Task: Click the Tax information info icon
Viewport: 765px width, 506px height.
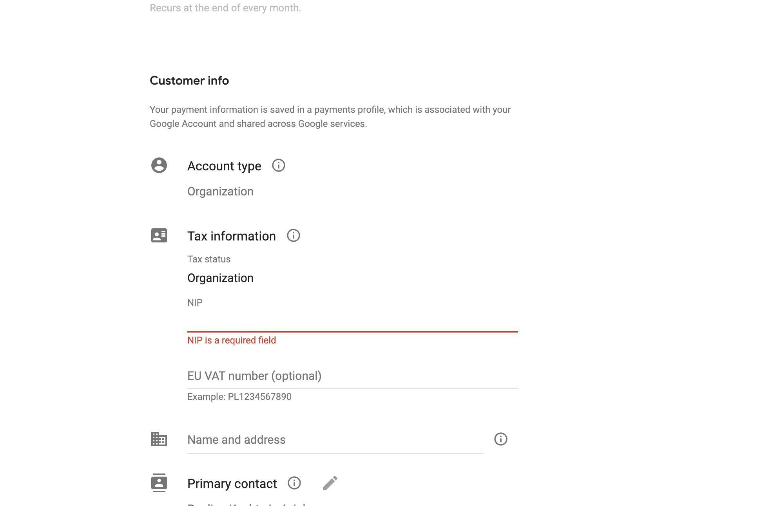Action: (x=294, y=236)
